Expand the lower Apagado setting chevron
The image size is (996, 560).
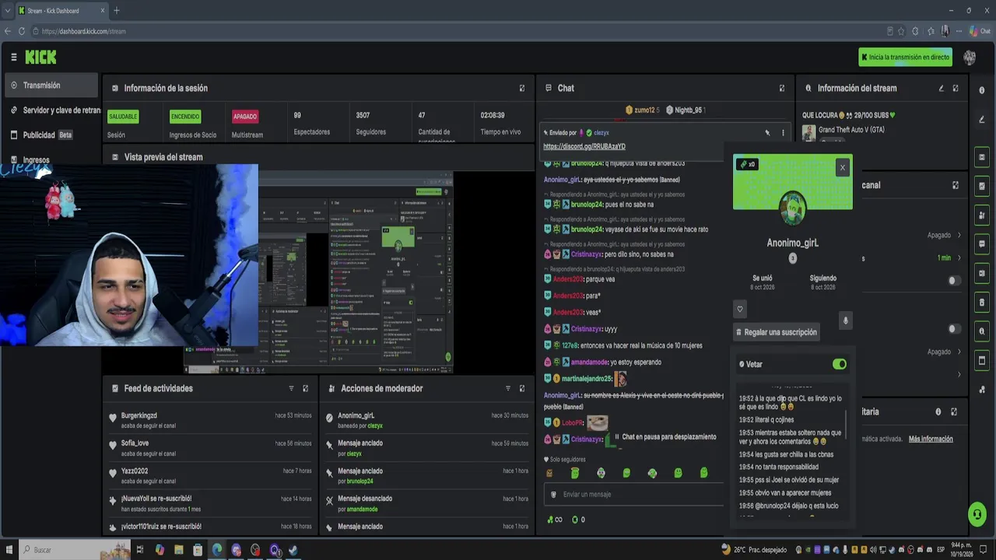[x=959, y=352]
